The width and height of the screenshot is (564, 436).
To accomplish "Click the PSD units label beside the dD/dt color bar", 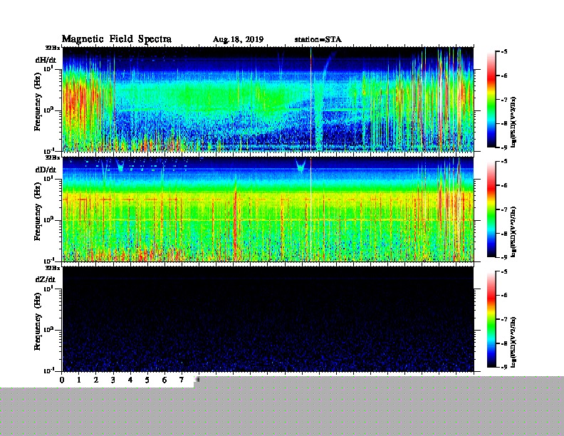I will tap(513, 232).
